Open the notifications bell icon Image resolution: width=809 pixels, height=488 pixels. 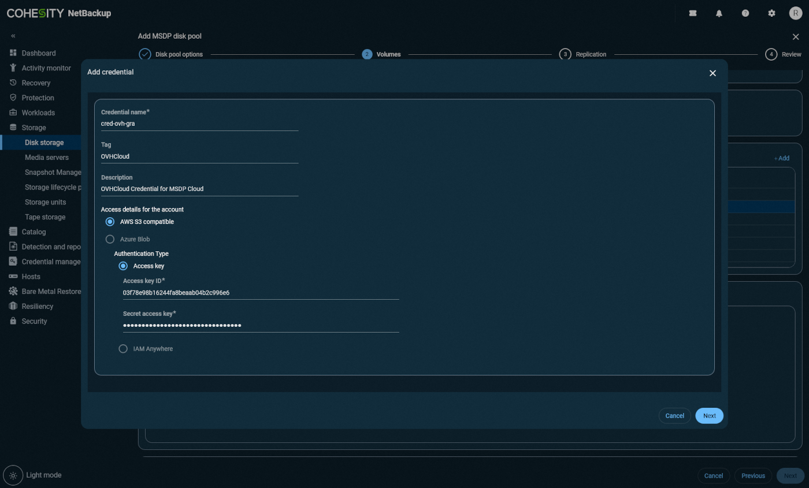point(719,13)
